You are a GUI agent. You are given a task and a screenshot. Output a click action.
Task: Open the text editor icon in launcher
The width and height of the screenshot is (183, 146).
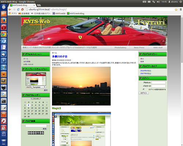coord(4,108)
